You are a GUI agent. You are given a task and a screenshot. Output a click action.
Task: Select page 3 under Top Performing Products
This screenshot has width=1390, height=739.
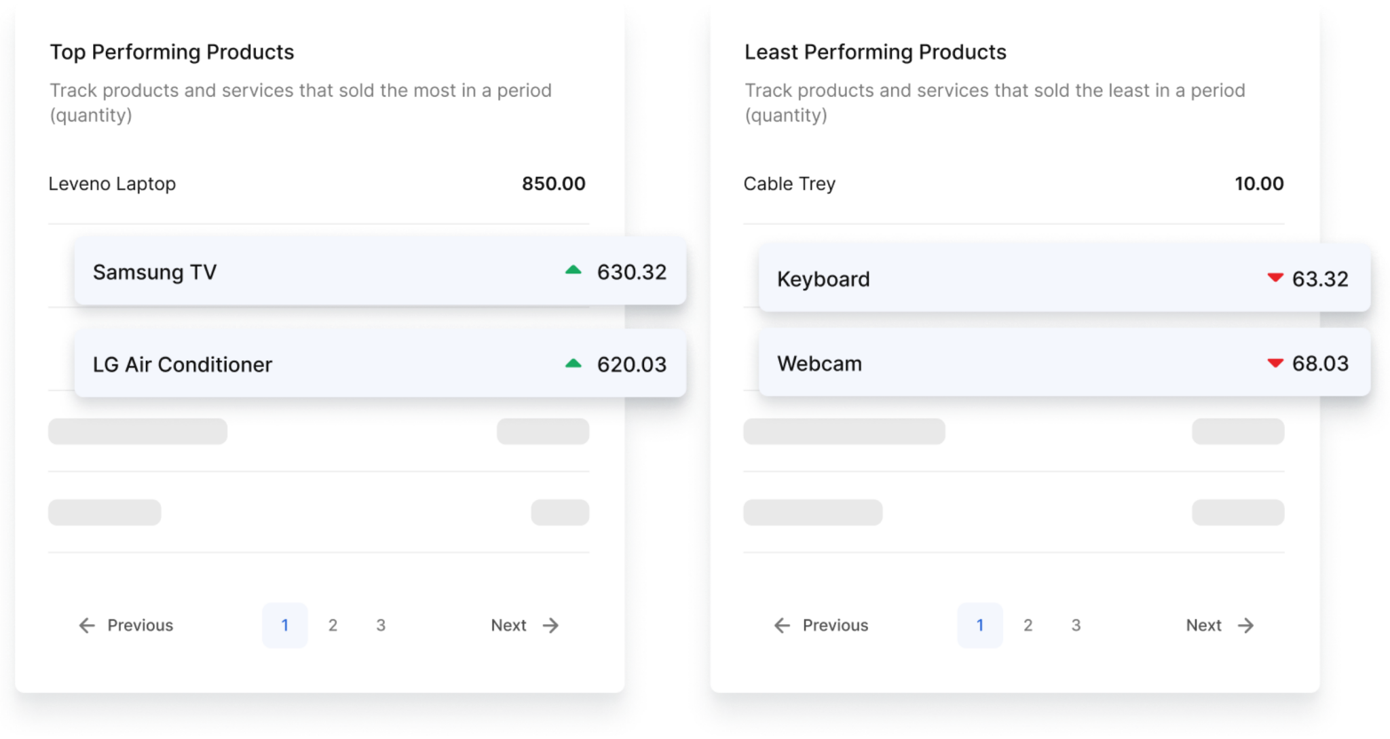point(381,625)
